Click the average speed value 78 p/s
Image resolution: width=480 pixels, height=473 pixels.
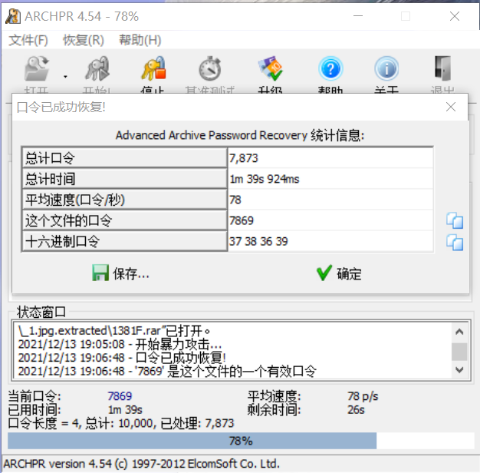click(x=363, y=396)
